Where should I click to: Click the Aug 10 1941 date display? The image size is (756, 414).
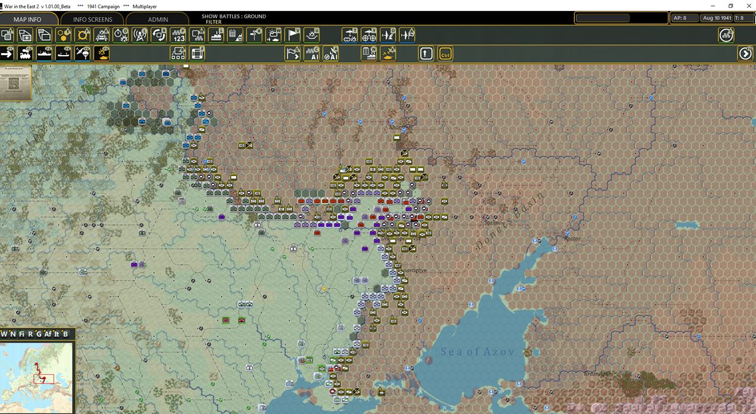717,18
